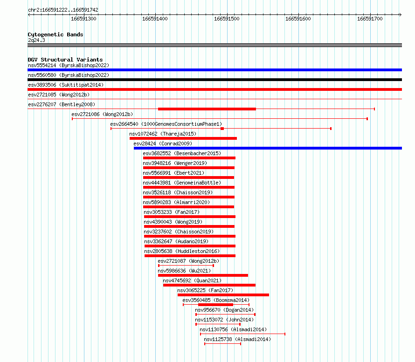Select the gray 2q24.3 cytogenetic band bar
The image size is (415, 362).
(x=214, y=45)
